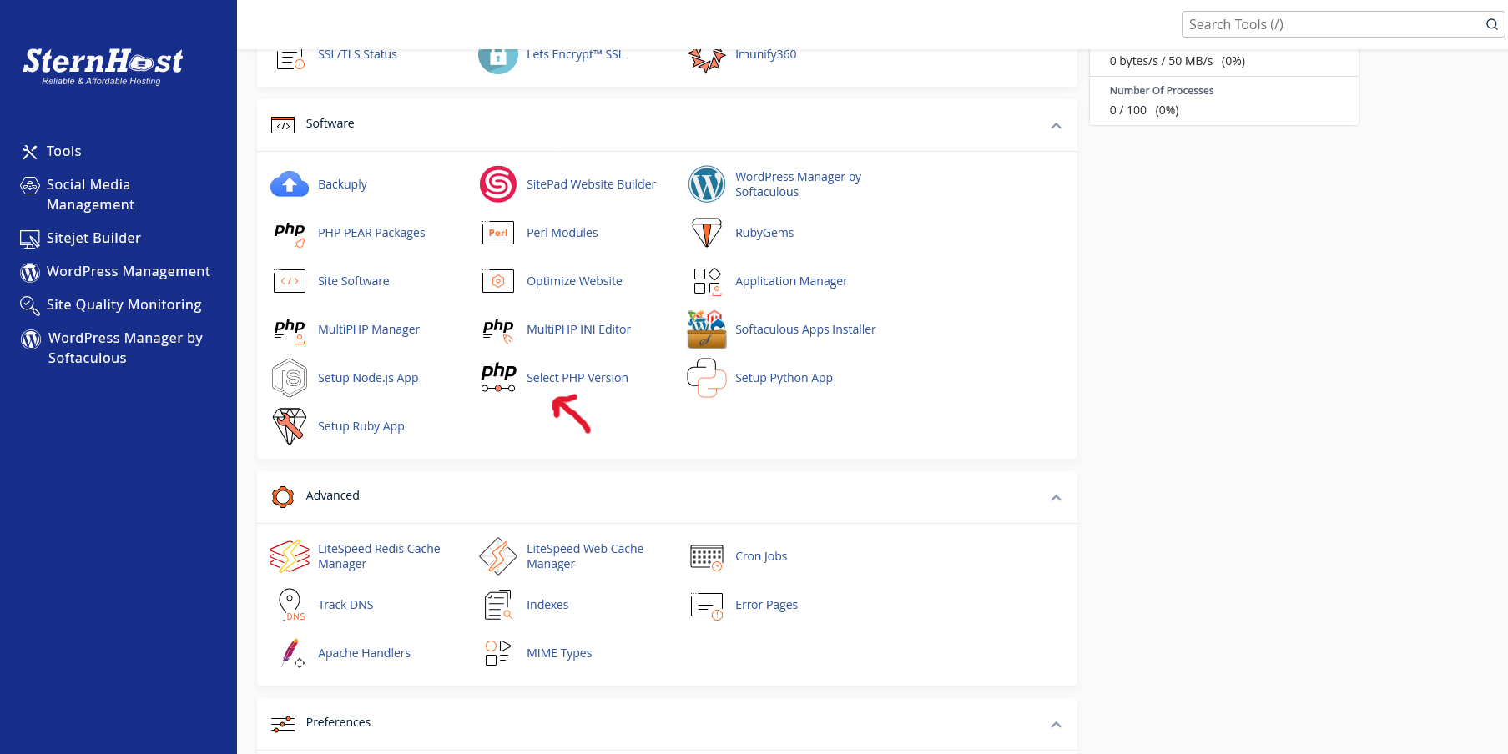Viewport: 1508px width, 754px height.
Task: Click the Select PHP Version icon
Action: 498,378
